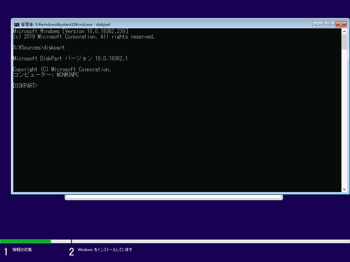Click the 'X:¥Sources>diskpart' command line
The width and height of the screenshot is (350, 262).
point(39,47)
